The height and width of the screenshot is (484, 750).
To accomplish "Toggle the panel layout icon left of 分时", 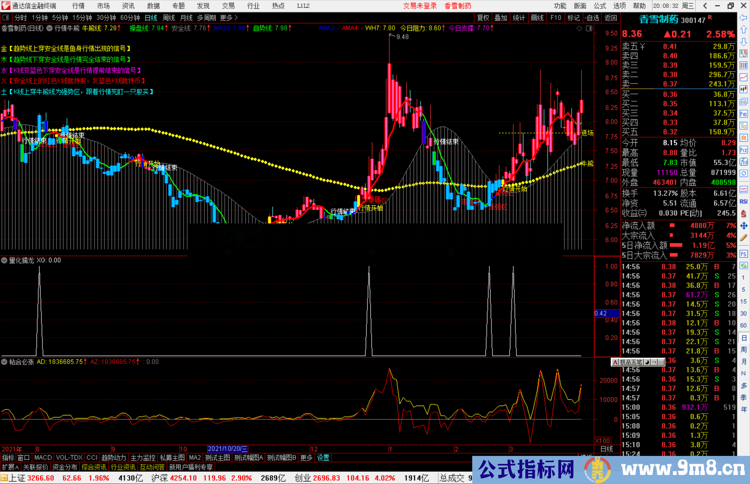I will coord(6,18).
